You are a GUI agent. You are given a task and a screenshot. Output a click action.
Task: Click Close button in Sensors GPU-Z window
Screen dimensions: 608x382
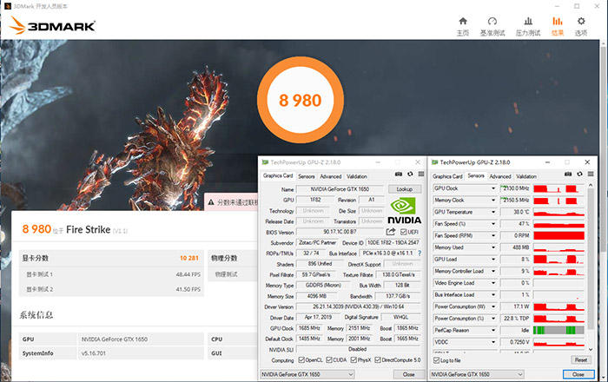pyautogui.click(x=578, y=374)
